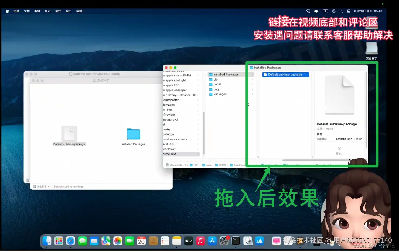Open the pink CleanMyMac Dock icon
Image resolution: width=399 pixels, height=251 pixels.
(x=277, y=240)
